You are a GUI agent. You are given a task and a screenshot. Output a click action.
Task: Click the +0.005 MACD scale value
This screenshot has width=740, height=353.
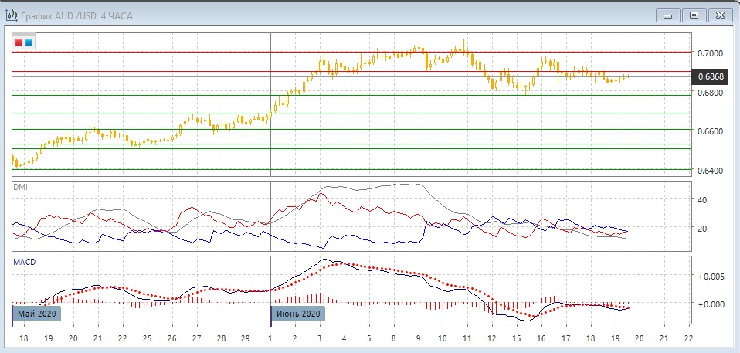(x=710, y=277)
